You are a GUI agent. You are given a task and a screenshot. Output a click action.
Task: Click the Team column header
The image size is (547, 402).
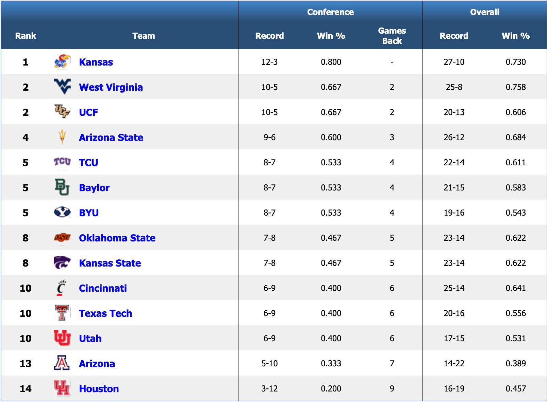pos(144,36)
